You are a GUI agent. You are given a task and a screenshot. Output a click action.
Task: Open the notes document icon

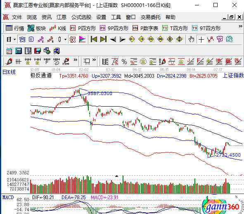coord(28,51)
